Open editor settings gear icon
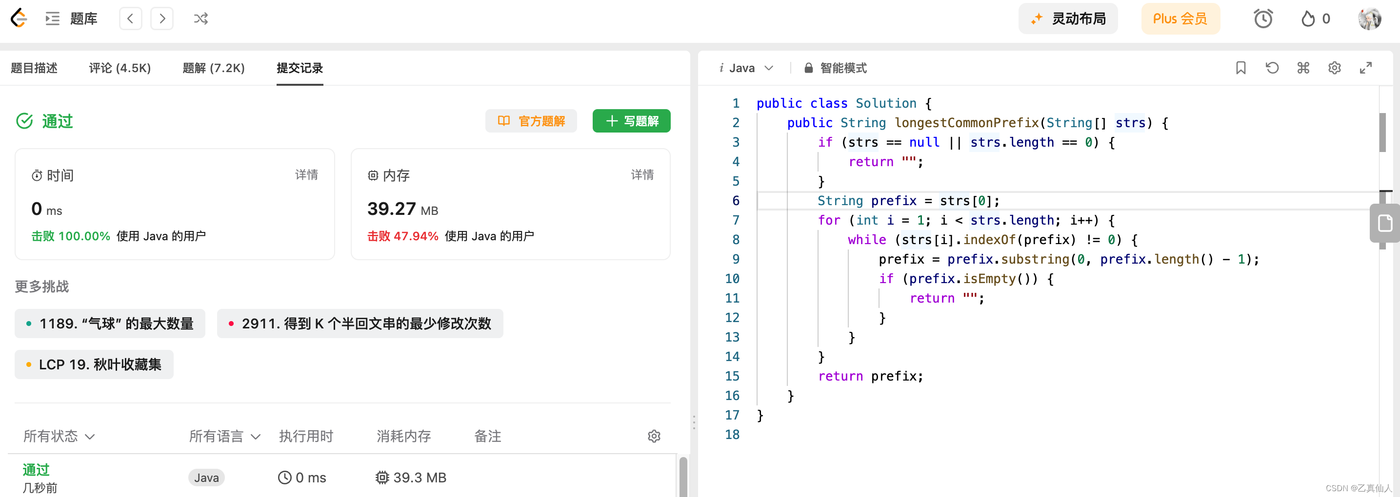 pos(1334,68)
